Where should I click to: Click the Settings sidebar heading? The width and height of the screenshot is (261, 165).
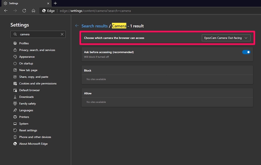[20, 25]
